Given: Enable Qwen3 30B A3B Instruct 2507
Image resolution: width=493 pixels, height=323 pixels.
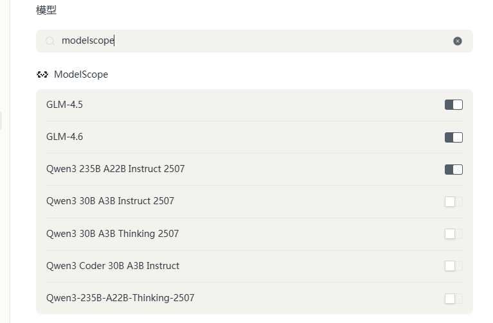Looking at the screenshot, I should pos(454,202).
